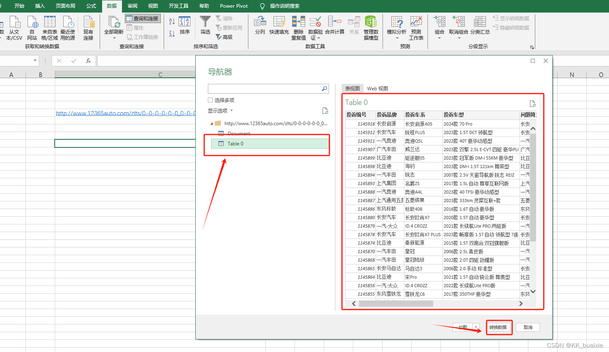Image resolution: width=609 pixels, height=352 pixels.
Task: Click the From Web (自网站) icon
Action: 32,22
